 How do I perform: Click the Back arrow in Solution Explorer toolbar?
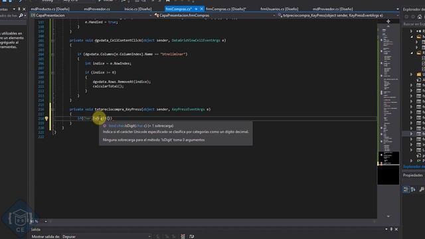point(406,17)
